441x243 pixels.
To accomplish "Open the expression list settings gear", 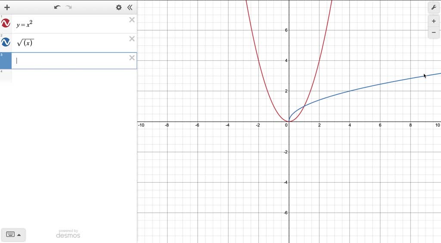I will coord(119,7).
